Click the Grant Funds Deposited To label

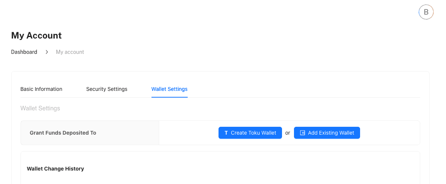coord(63,133)
